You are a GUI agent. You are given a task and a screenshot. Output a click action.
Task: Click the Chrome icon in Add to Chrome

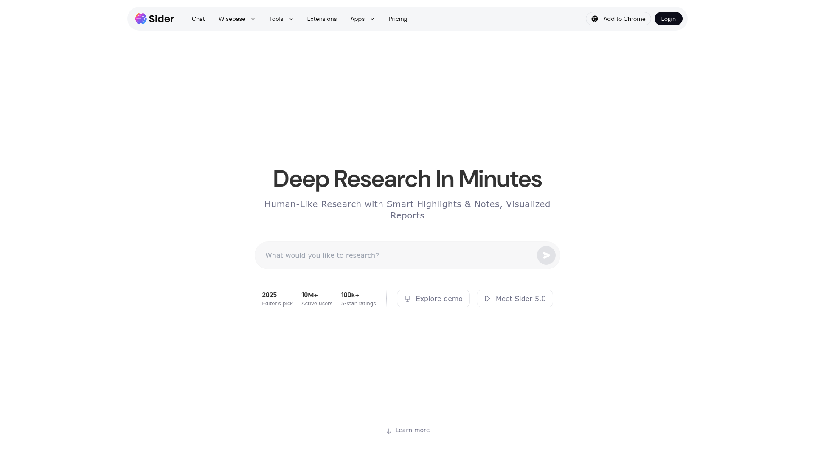tap(595, 19)
